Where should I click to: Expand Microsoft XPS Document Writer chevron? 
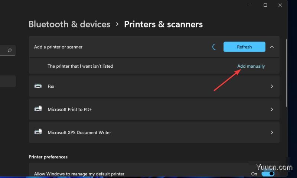(272, 132)
